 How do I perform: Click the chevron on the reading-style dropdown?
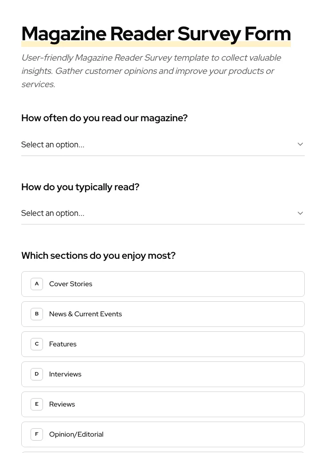[x=300, y=213]
